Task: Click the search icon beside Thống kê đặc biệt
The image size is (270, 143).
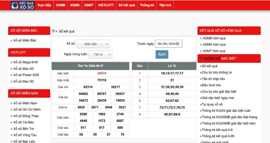Action: click(201, 58)
